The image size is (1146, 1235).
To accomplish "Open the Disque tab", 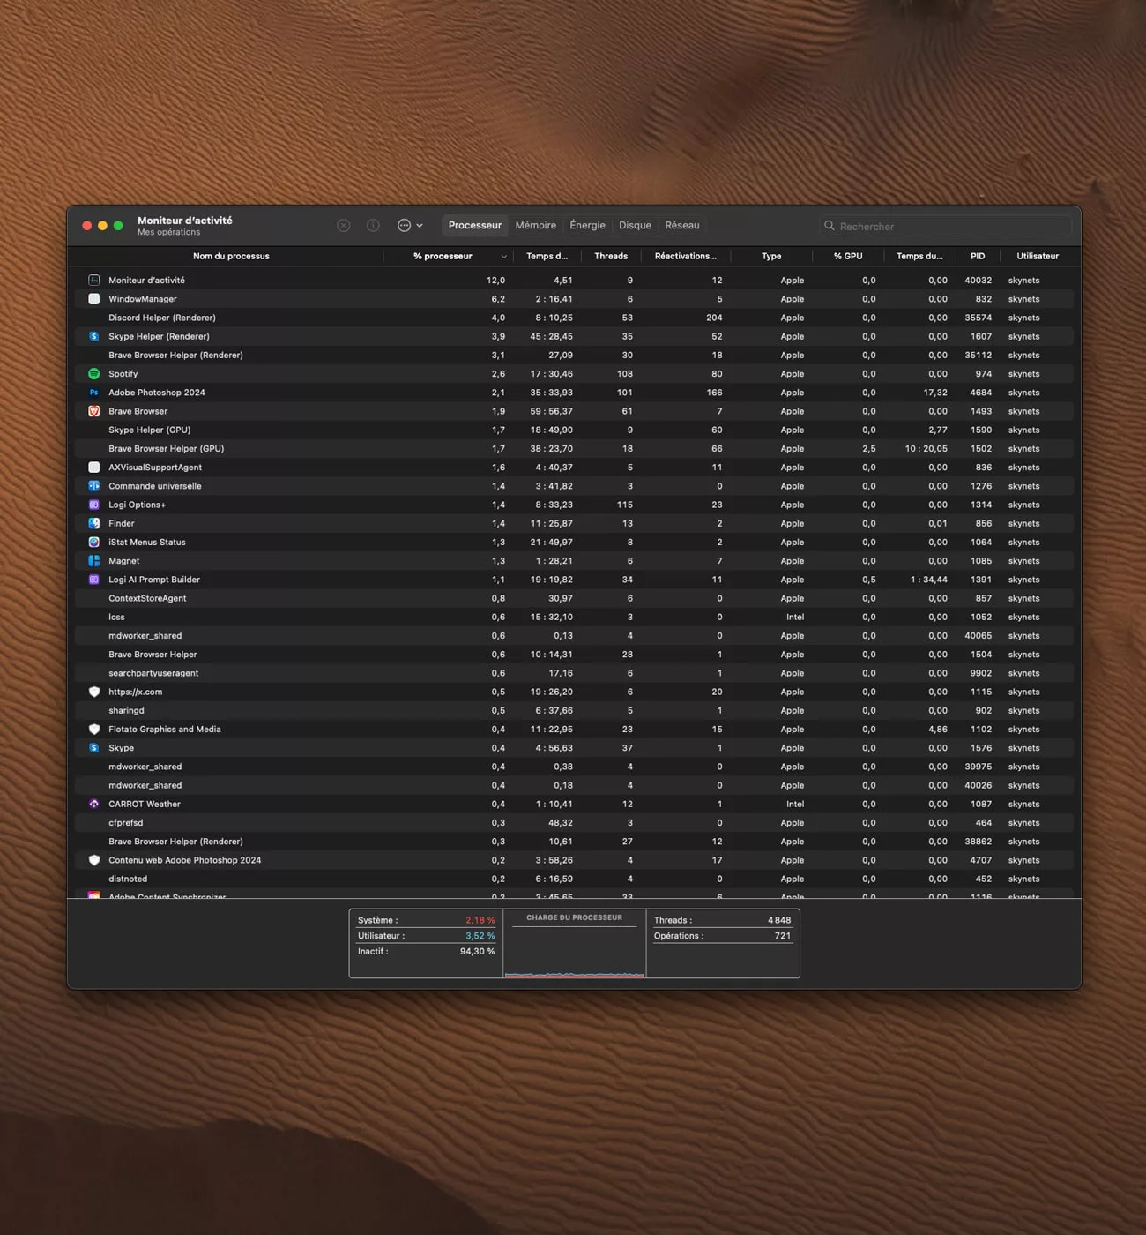I will 635,226.
